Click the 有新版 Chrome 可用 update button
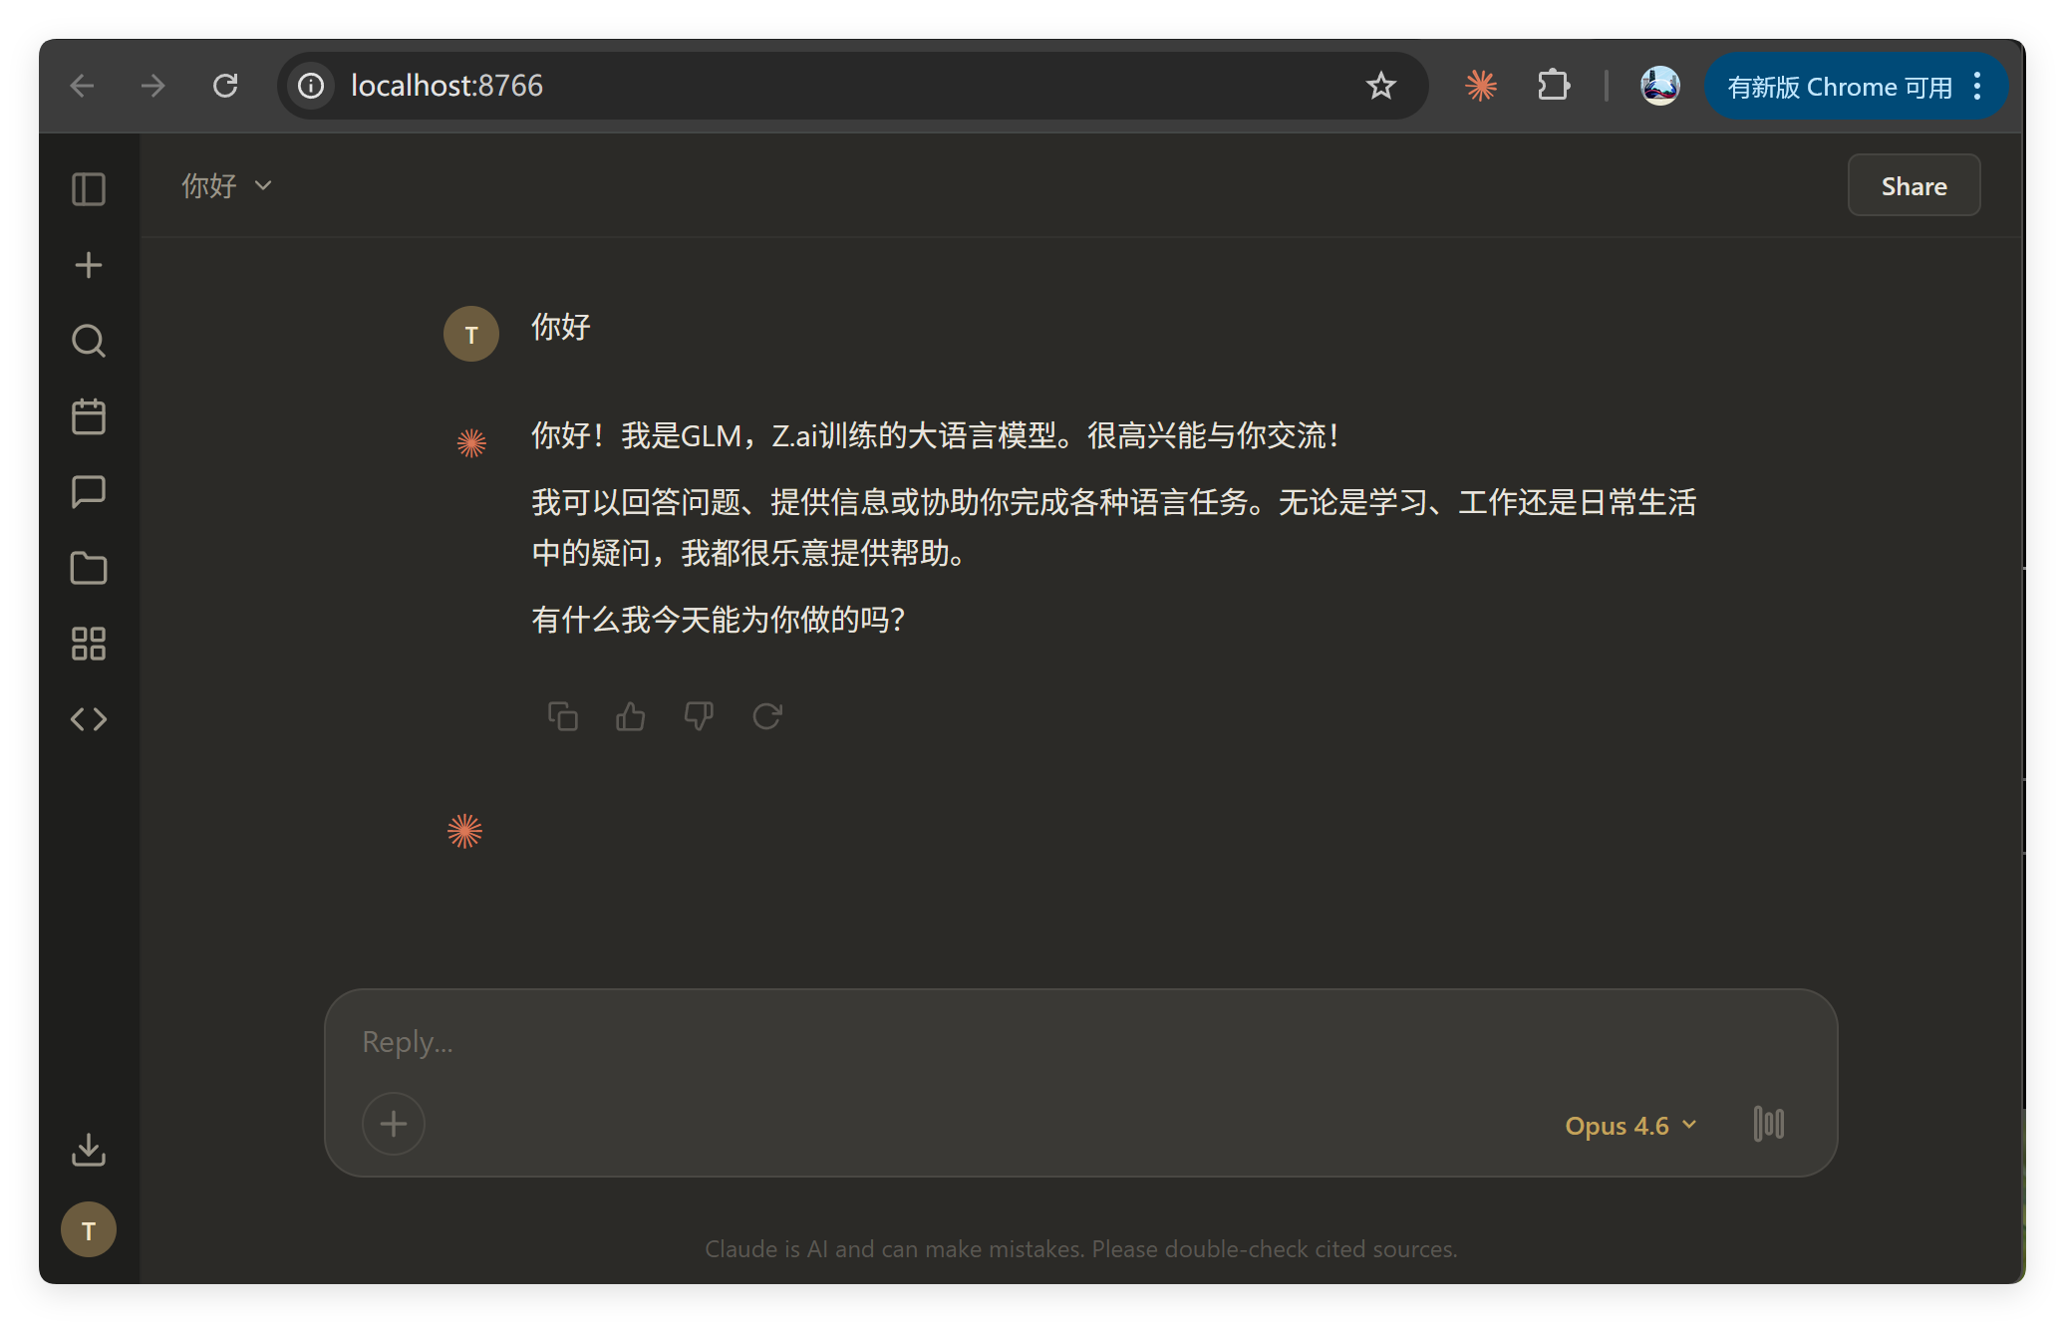2065x1323 pixels. coord(1839,87)
